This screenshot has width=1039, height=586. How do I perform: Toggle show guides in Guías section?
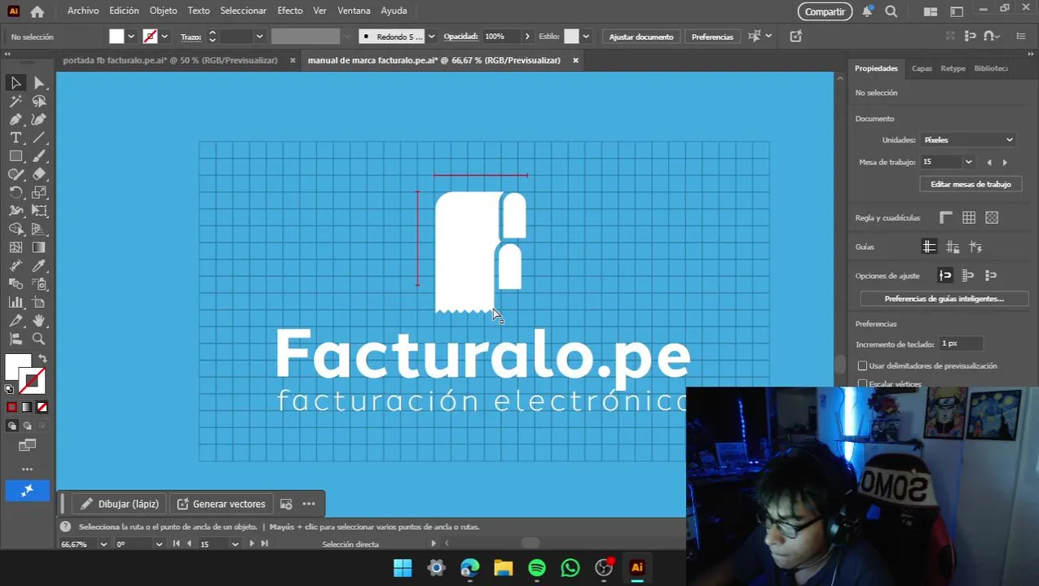(929, 247)
